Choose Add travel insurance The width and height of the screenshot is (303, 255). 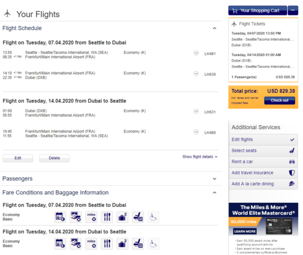point(263,173)
